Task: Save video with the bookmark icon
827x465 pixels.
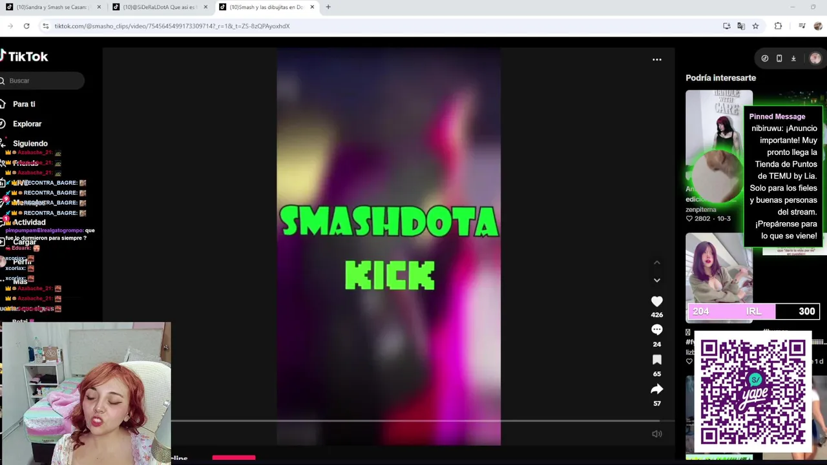Action: [656, 360]
